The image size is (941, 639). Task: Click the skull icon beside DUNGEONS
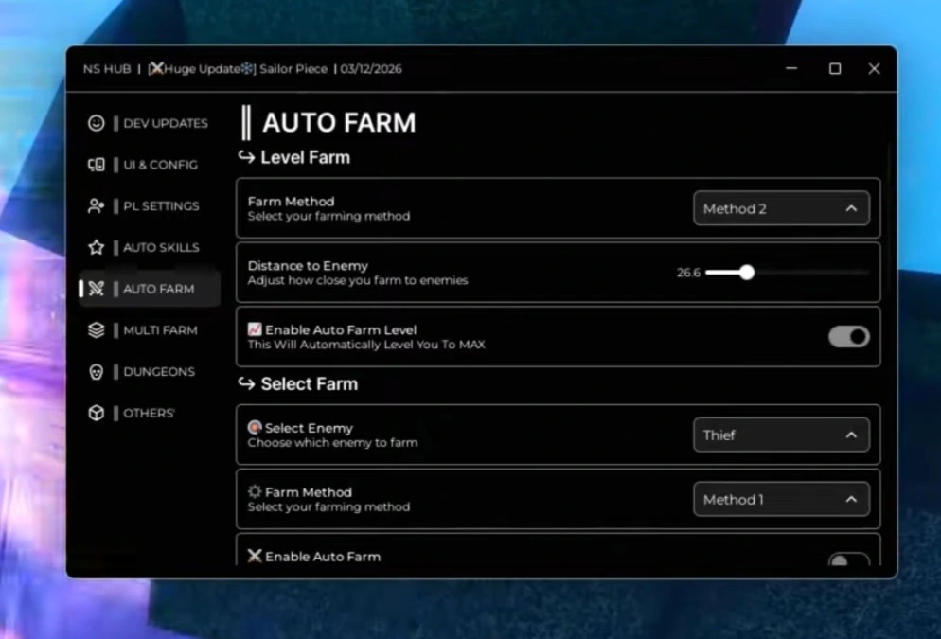(x=96, y=372)
